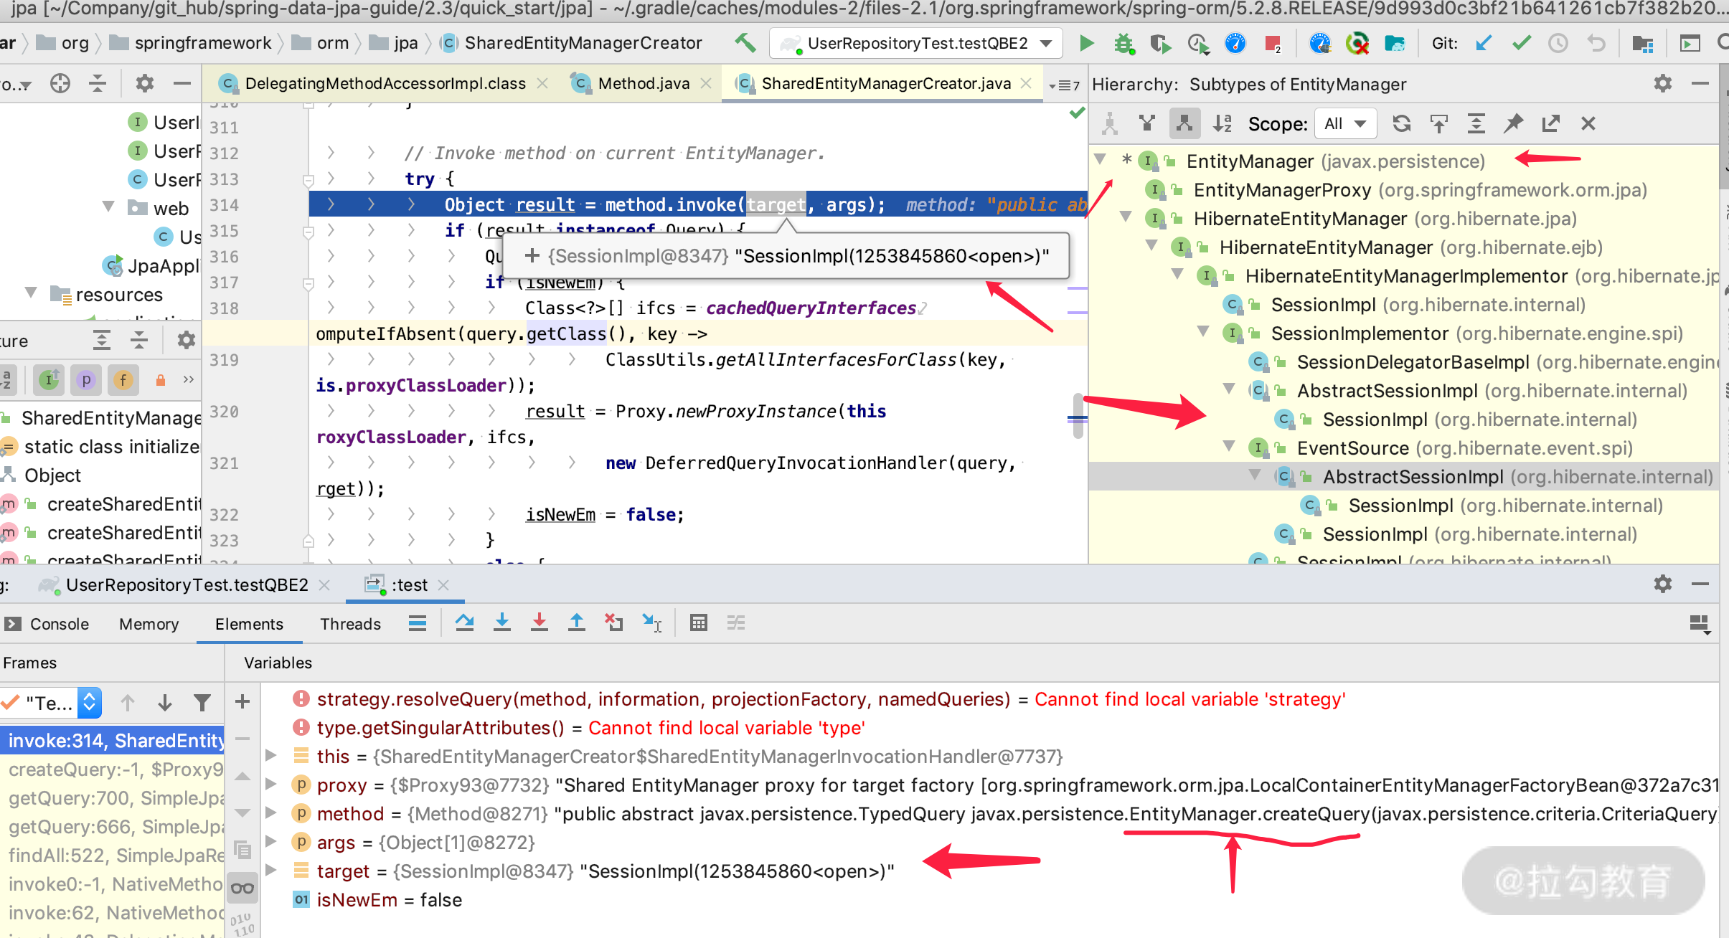Close the Hierarchy view
Viewport: 1729px width, 938px height.
1588,123
